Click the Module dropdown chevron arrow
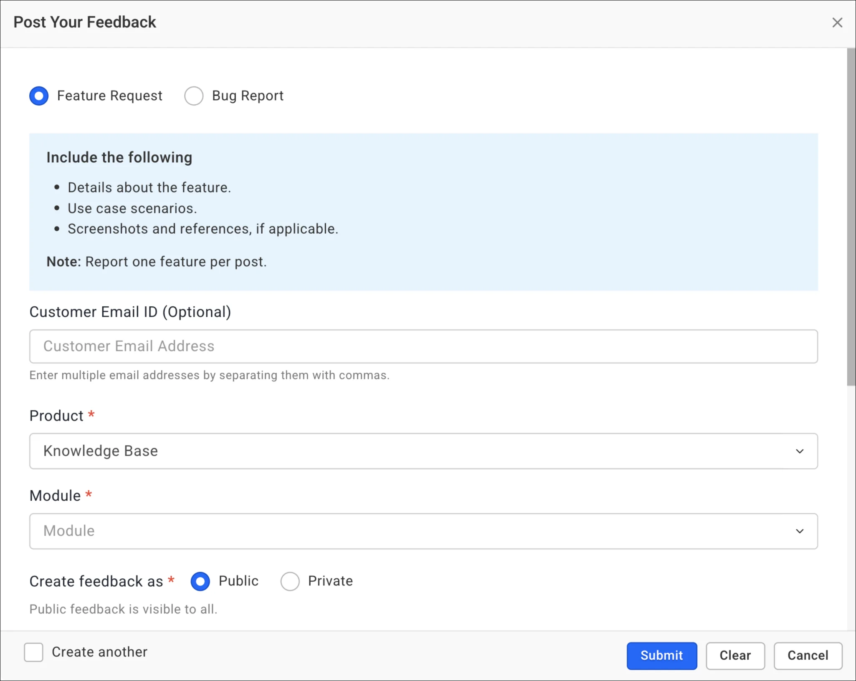This screenshot has width=856, height=681. pos(799,531)
